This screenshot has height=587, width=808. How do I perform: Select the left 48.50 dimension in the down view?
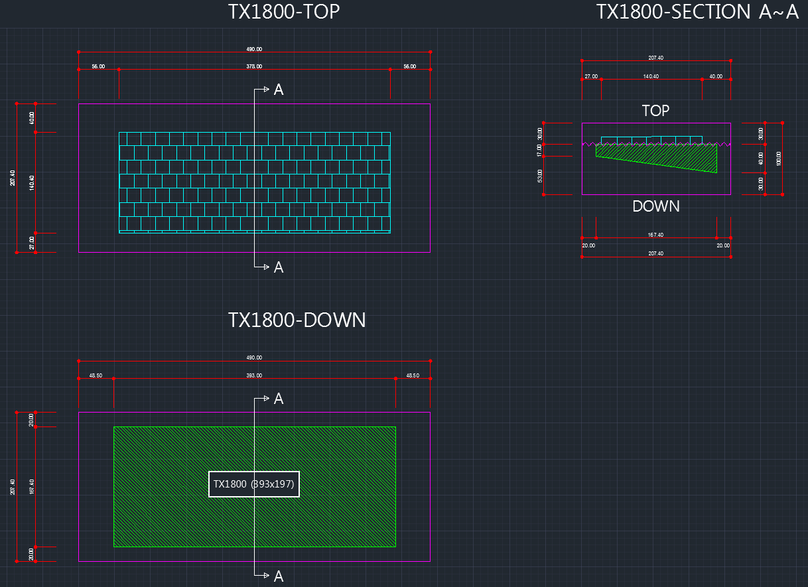96,376
